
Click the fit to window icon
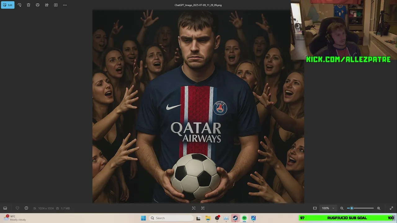coord(315,208)
